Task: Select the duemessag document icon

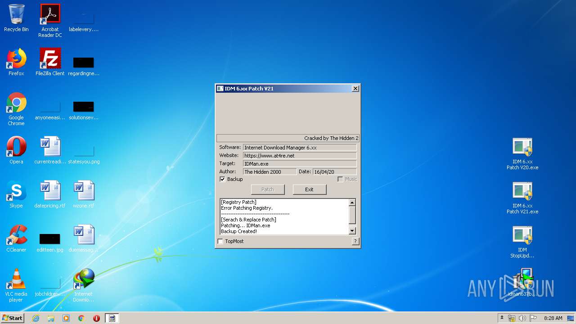Action: (84, 238)
